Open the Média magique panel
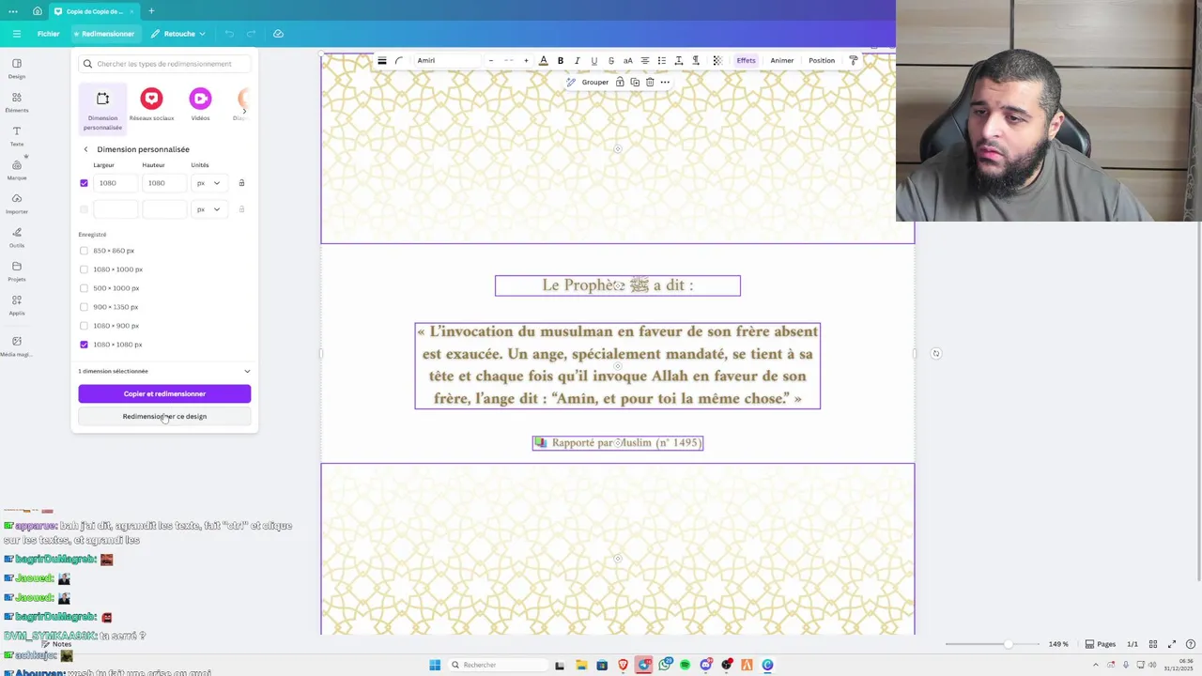 17,346
